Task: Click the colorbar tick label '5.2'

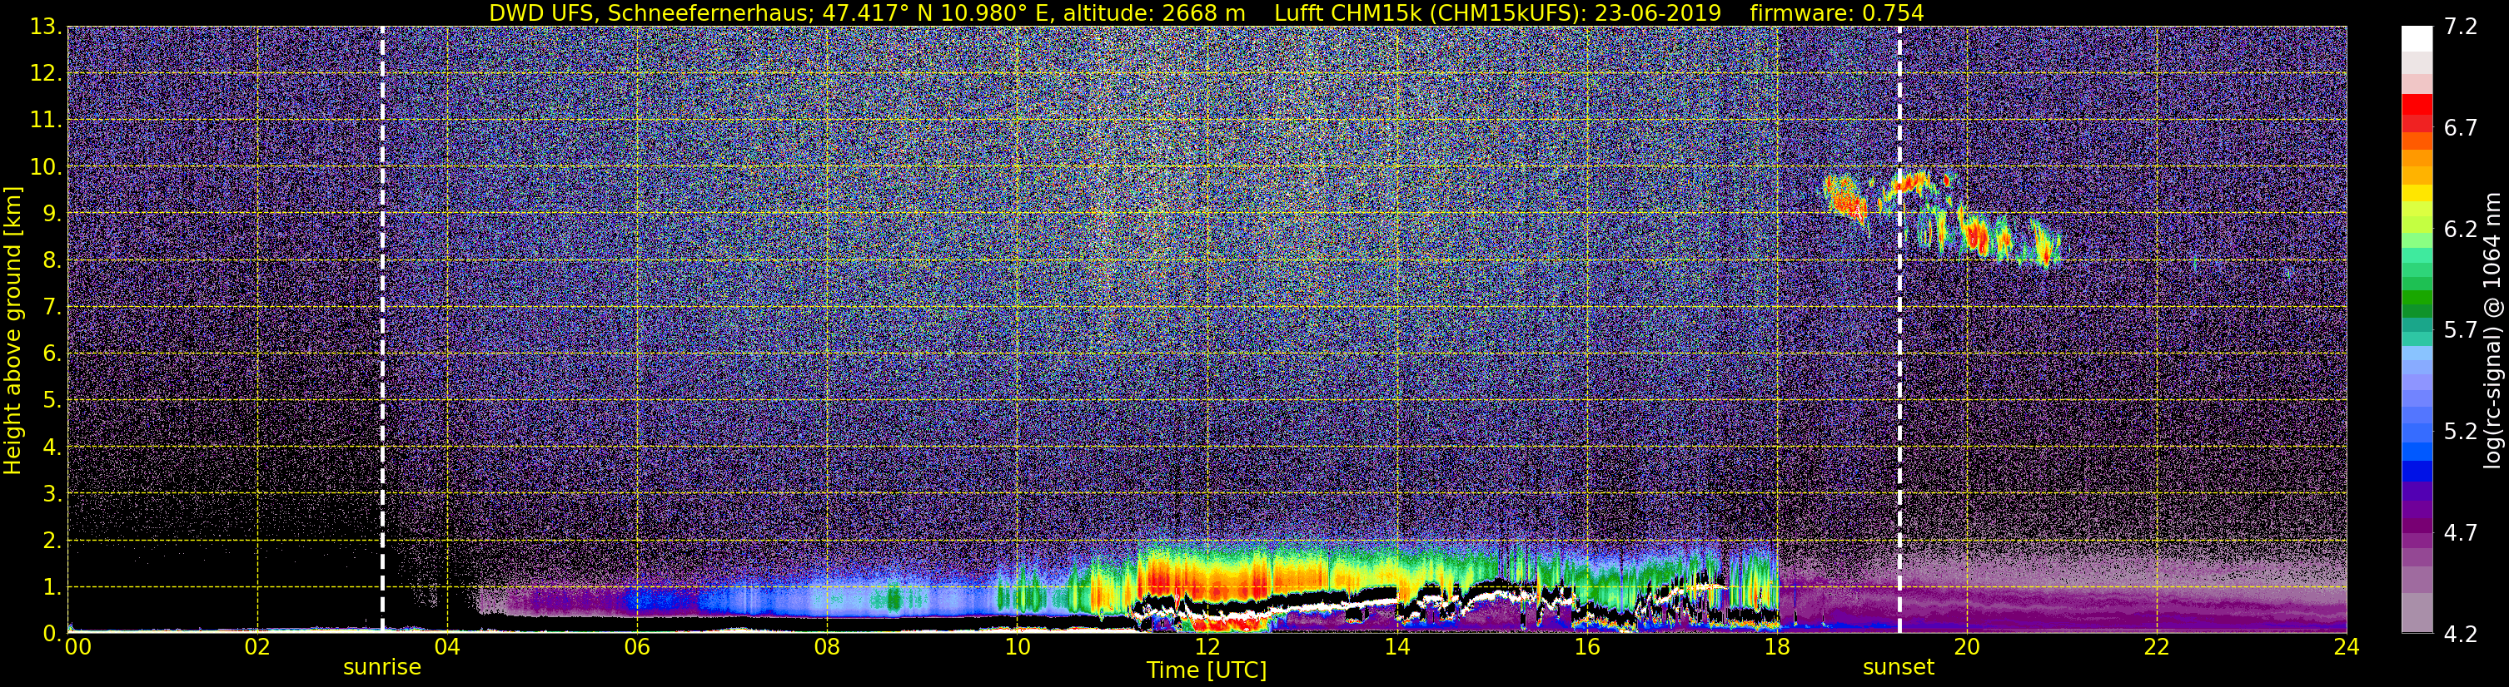Action: (x=2461, y=432)
